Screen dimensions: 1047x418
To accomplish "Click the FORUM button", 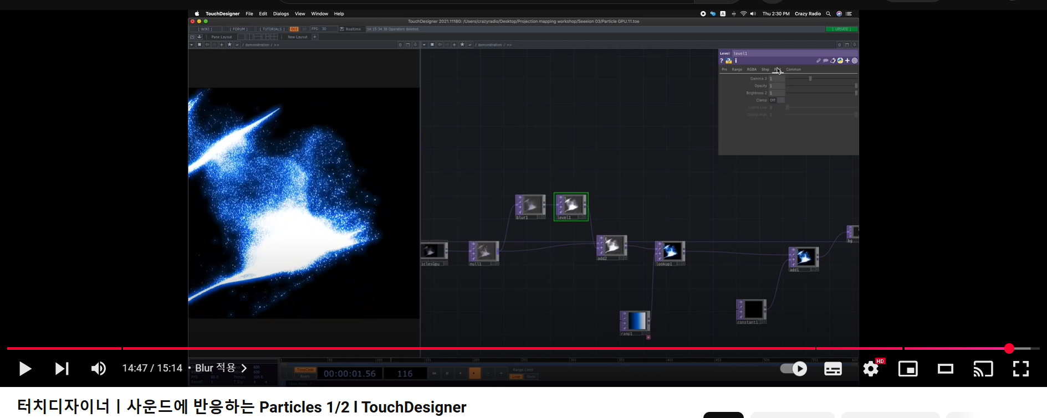I will point(239,29).
